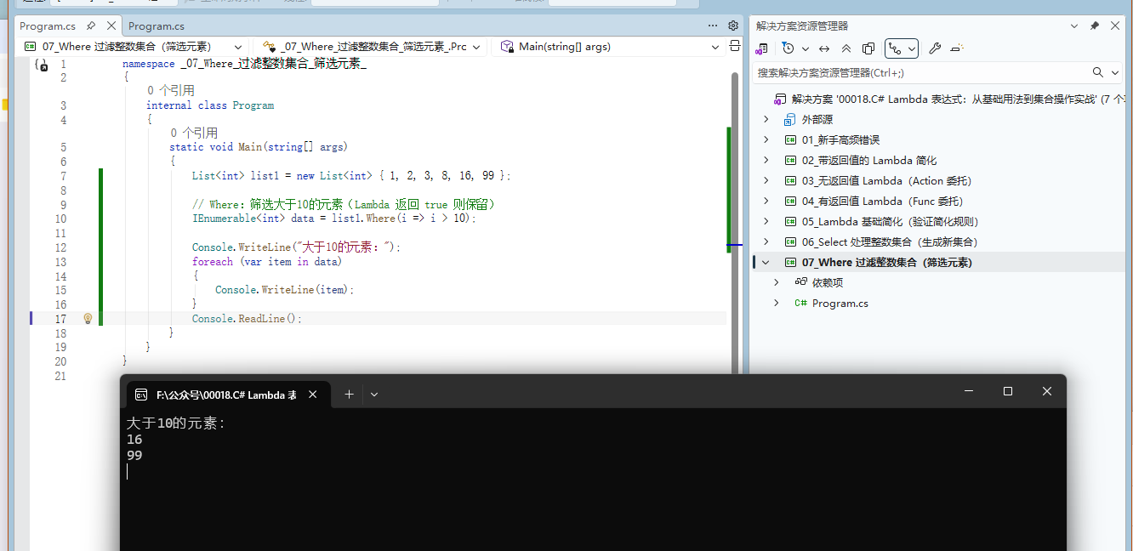Switch Solution Explorer view via the solution icon
Viewport: 1133px width, 551px height.
[761, 48]
